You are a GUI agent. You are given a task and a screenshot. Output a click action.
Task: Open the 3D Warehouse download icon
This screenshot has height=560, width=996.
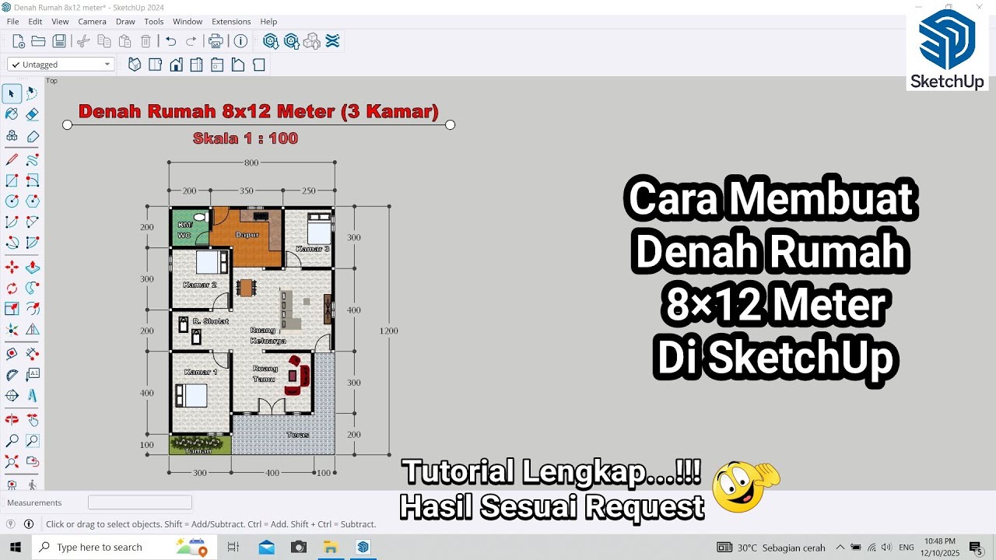point(271,41)
